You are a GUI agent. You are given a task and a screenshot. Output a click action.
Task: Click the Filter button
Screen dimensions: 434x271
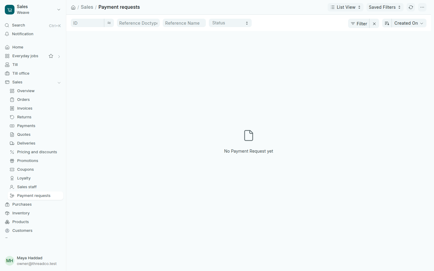[x=359, y=23]
